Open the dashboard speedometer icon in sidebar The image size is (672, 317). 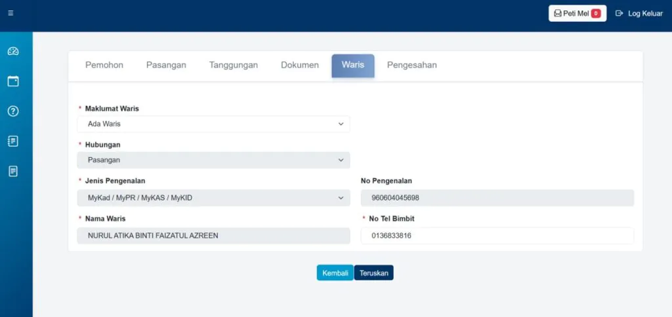(x=13, y=51)
